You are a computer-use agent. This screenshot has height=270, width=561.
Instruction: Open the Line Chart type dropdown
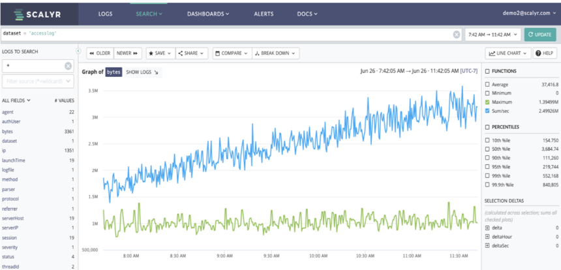pos(508,53)
